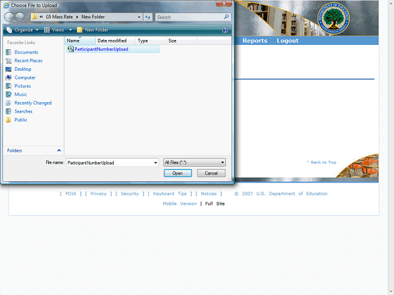Sort by Date modified column header

[x=115, y=41]
